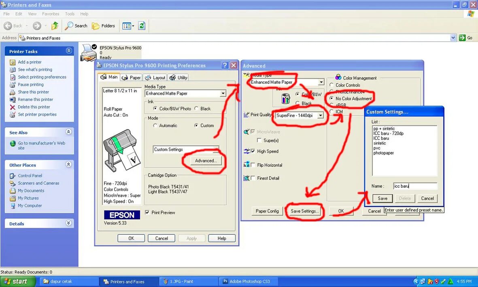Select the Main tab
This screenshot has height=287, width=478.
click(x=109, y=77)
